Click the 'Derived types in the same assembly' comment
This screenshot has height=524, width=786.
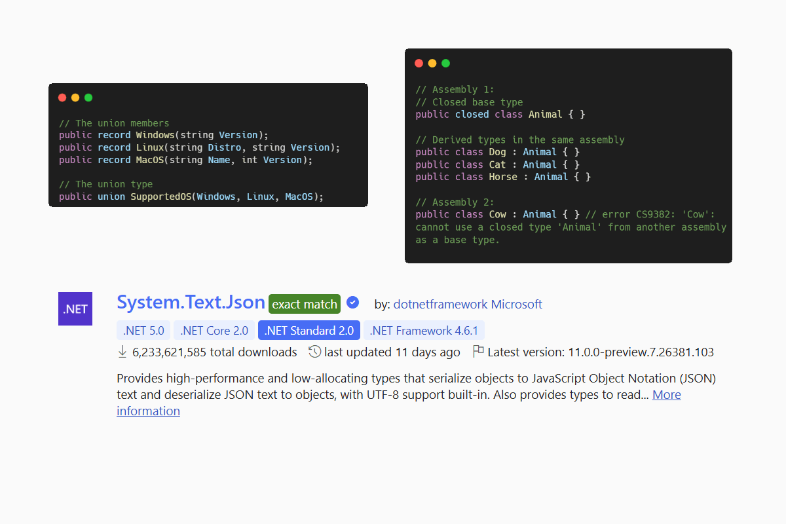520,140
